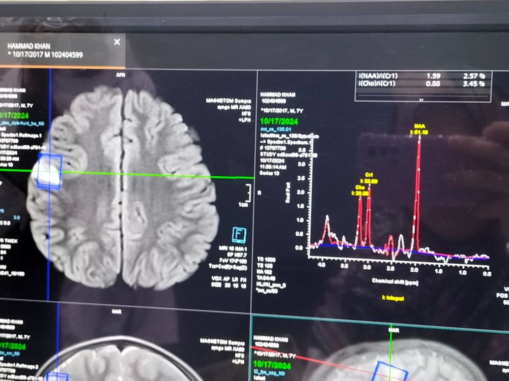Click the MAGNETOM Sempra label in axial view
Screen dimensions: 509x381
click(229, 101)
